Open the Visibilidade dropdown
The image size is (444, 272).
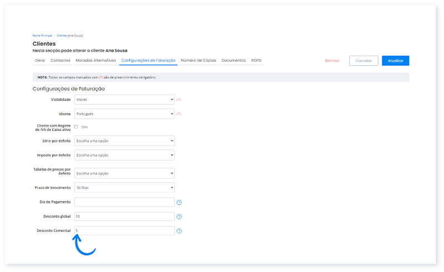coord(124,100)
